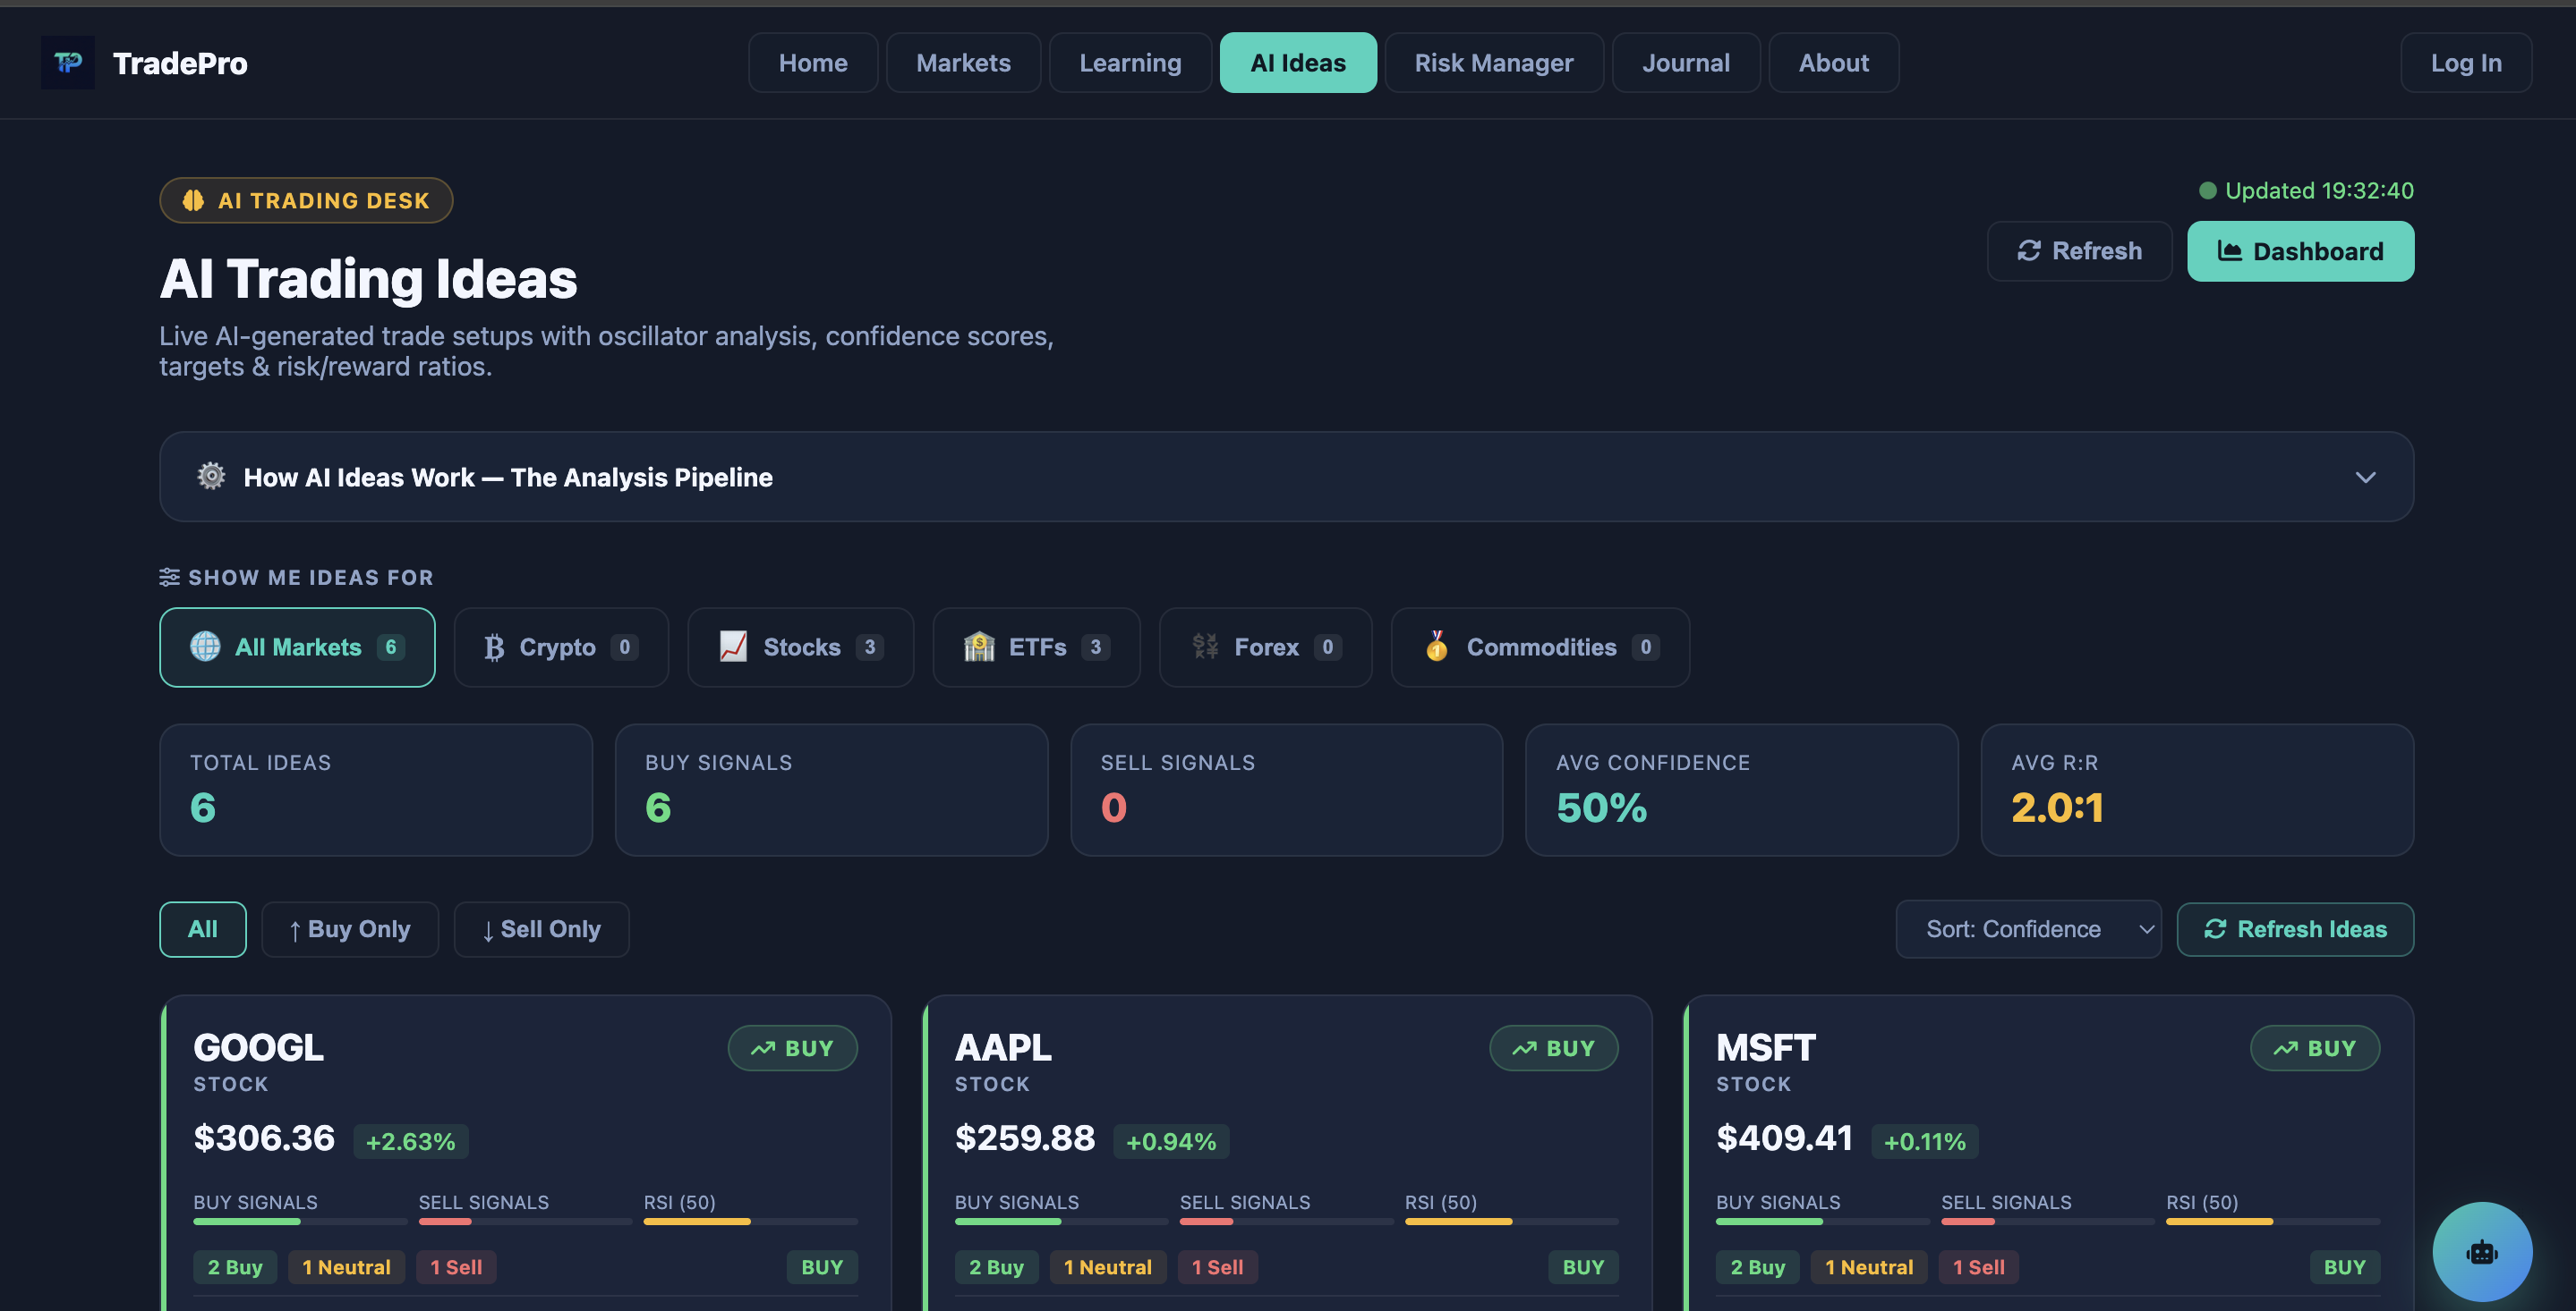Click the Refresh Ideas button
Viewport: 2576px width, 1311px height.
(2296, 928)
